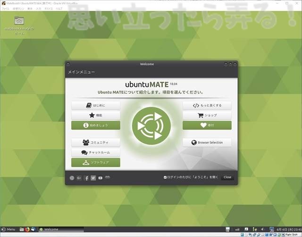Open the ファイル menu in VirtualBox
The image size is (302, 237).
point(5,8)
